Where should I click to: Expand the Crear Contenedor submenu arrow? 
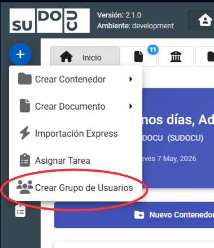(x=131, y=79)
